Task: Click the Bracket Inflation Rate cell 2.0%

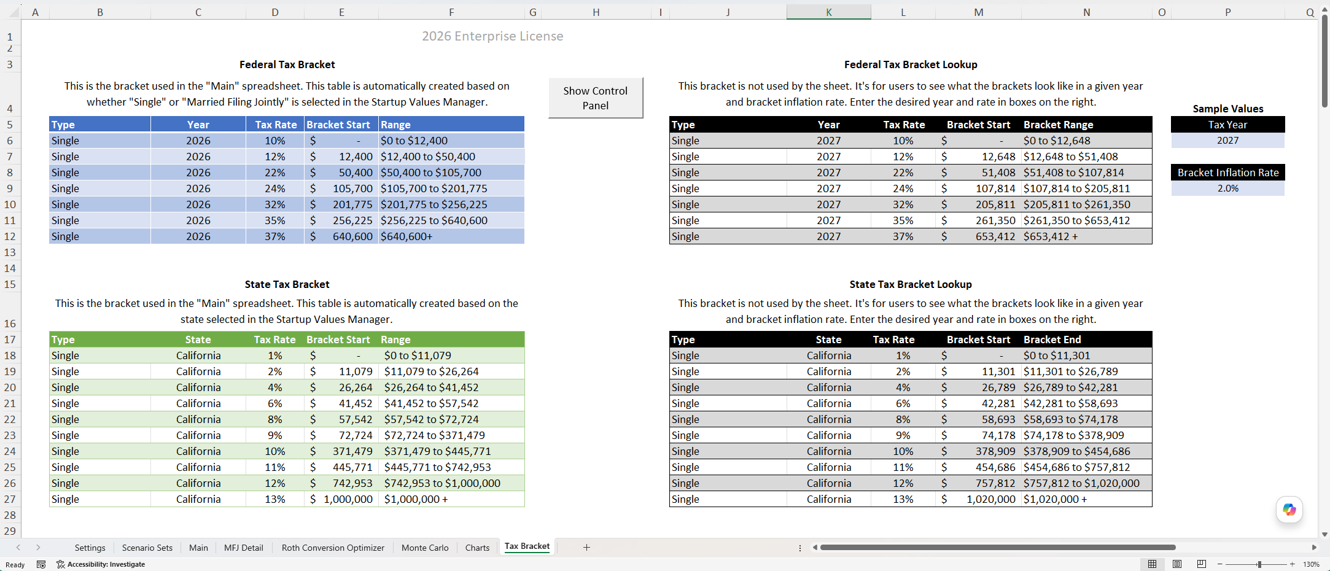Action: (x=1227, y=188)
